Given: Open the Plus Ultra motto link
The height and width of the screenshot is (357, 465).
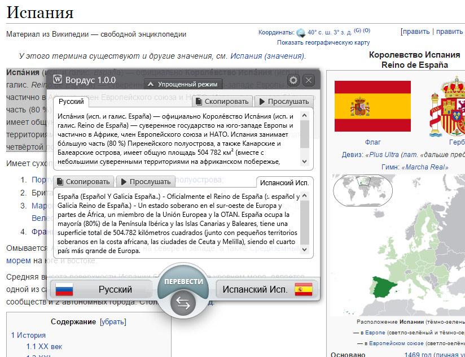Looking at the screenshot, I should coord(384,155).
